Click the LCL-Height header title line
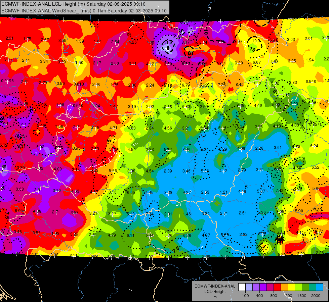Screen dimensions: 329x302 coord(73,4)
